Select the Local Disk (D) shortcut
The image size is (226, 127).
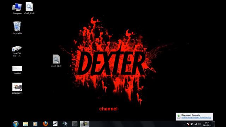(x=17, y=51)
